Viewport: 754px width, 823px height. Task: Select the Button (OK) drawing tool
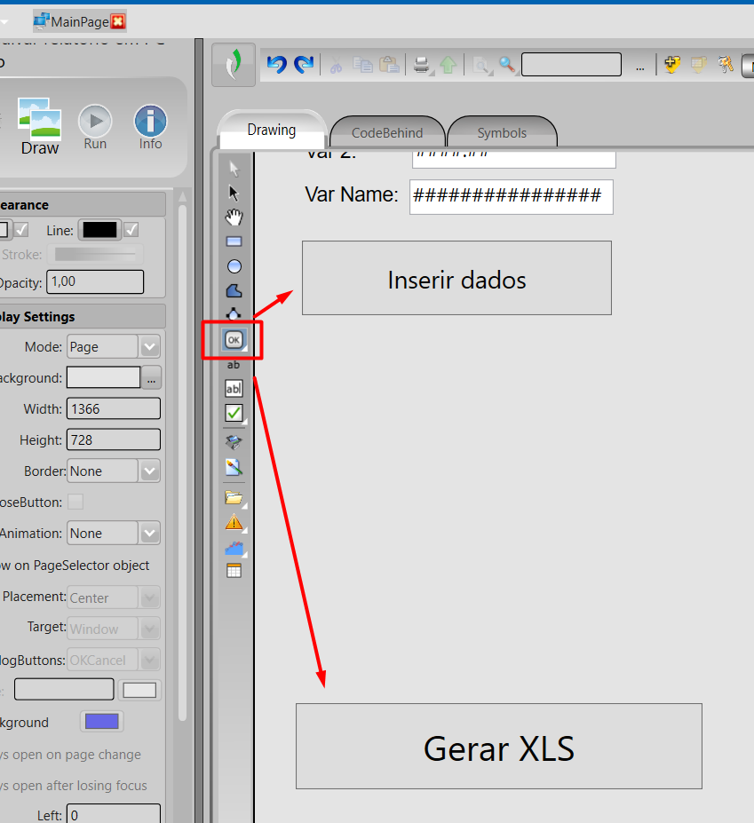coord(234,340)
